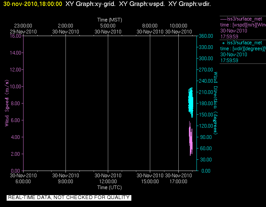Click the 12:00:00 UTC tick label
Screen dimensions: 266x207
(x=108, y=182)
